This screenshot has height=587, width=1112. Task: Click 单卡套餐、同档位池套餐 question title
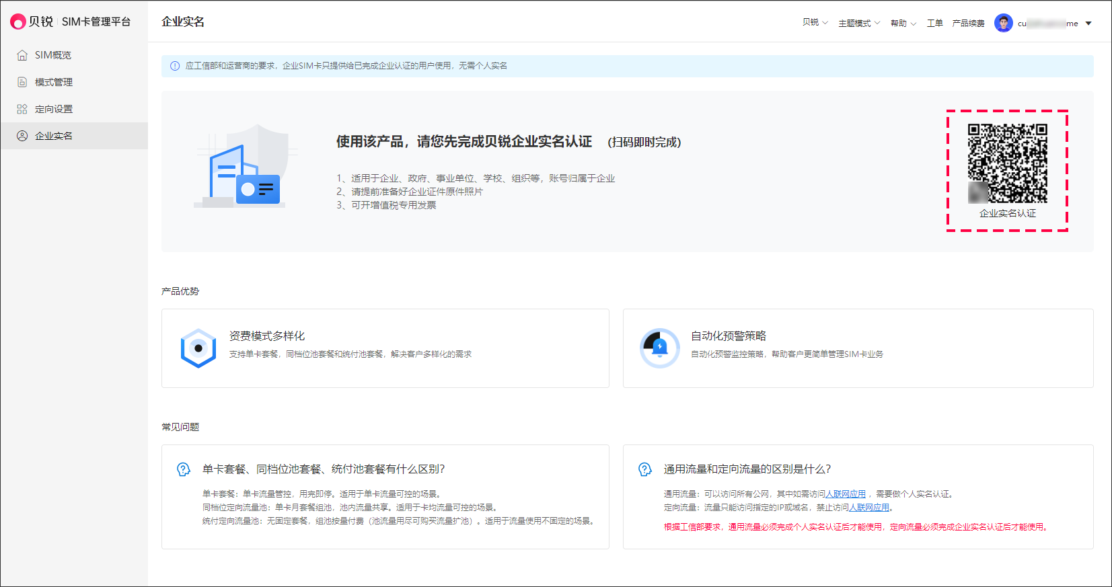point(324,469)
